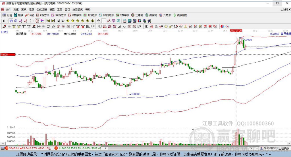The image size is (291, 157).
Task: Open the 江恩 menu
Action: [x=31, y=9]
